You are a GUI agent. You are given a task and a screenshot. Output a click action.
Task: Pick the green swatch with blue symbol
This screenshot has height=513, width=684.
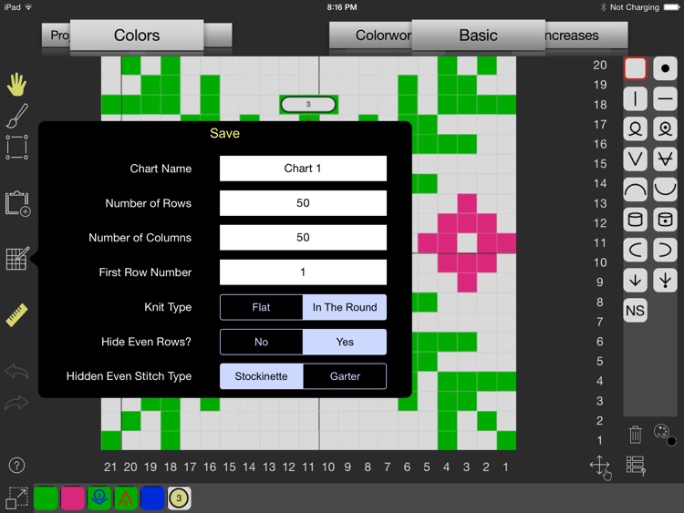click(x=99, y=498)
